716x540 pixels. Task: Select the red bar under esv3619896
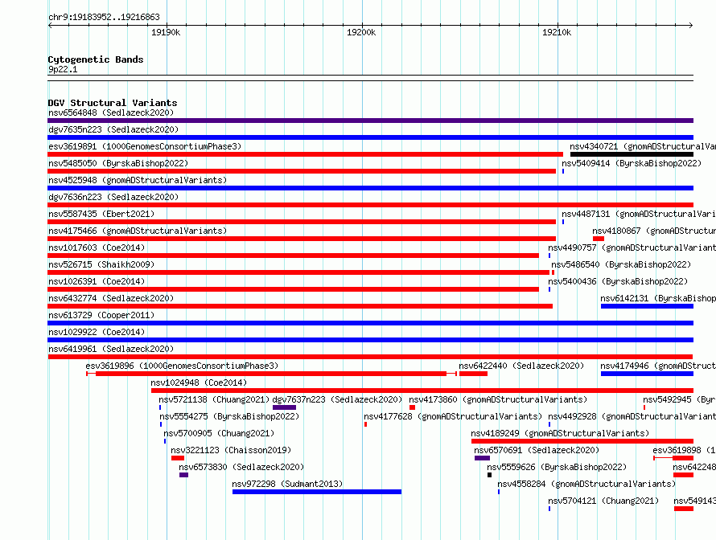click(x=271, y=374)
